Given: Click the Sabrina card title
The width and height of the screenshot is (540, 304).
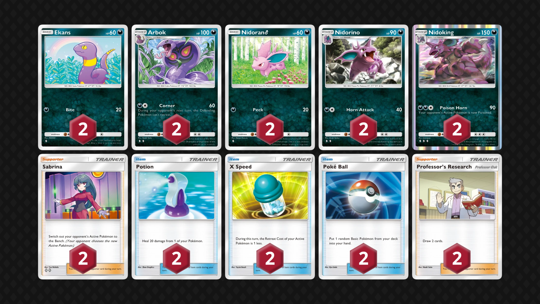Looking at the screenshot, I should click(52, 167).
